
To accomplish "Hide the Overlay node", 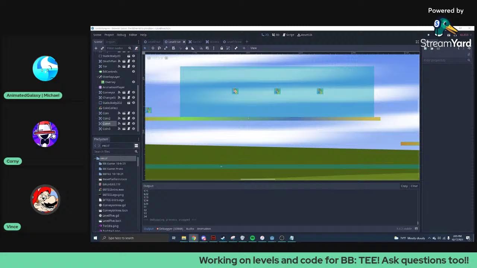I will [x=133, y=82].
